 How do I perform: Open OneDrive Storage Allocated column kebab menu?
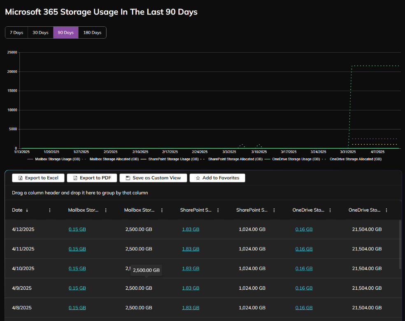pyautogui.click(x=386, y=210)
